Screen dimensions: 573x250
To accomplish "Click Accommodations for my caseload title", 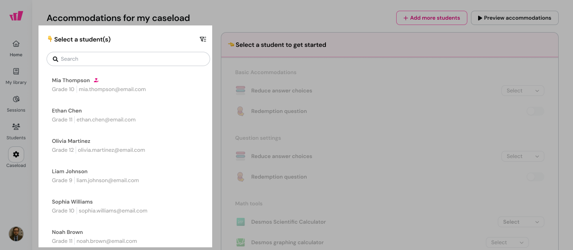I will [x=118, y=18].
